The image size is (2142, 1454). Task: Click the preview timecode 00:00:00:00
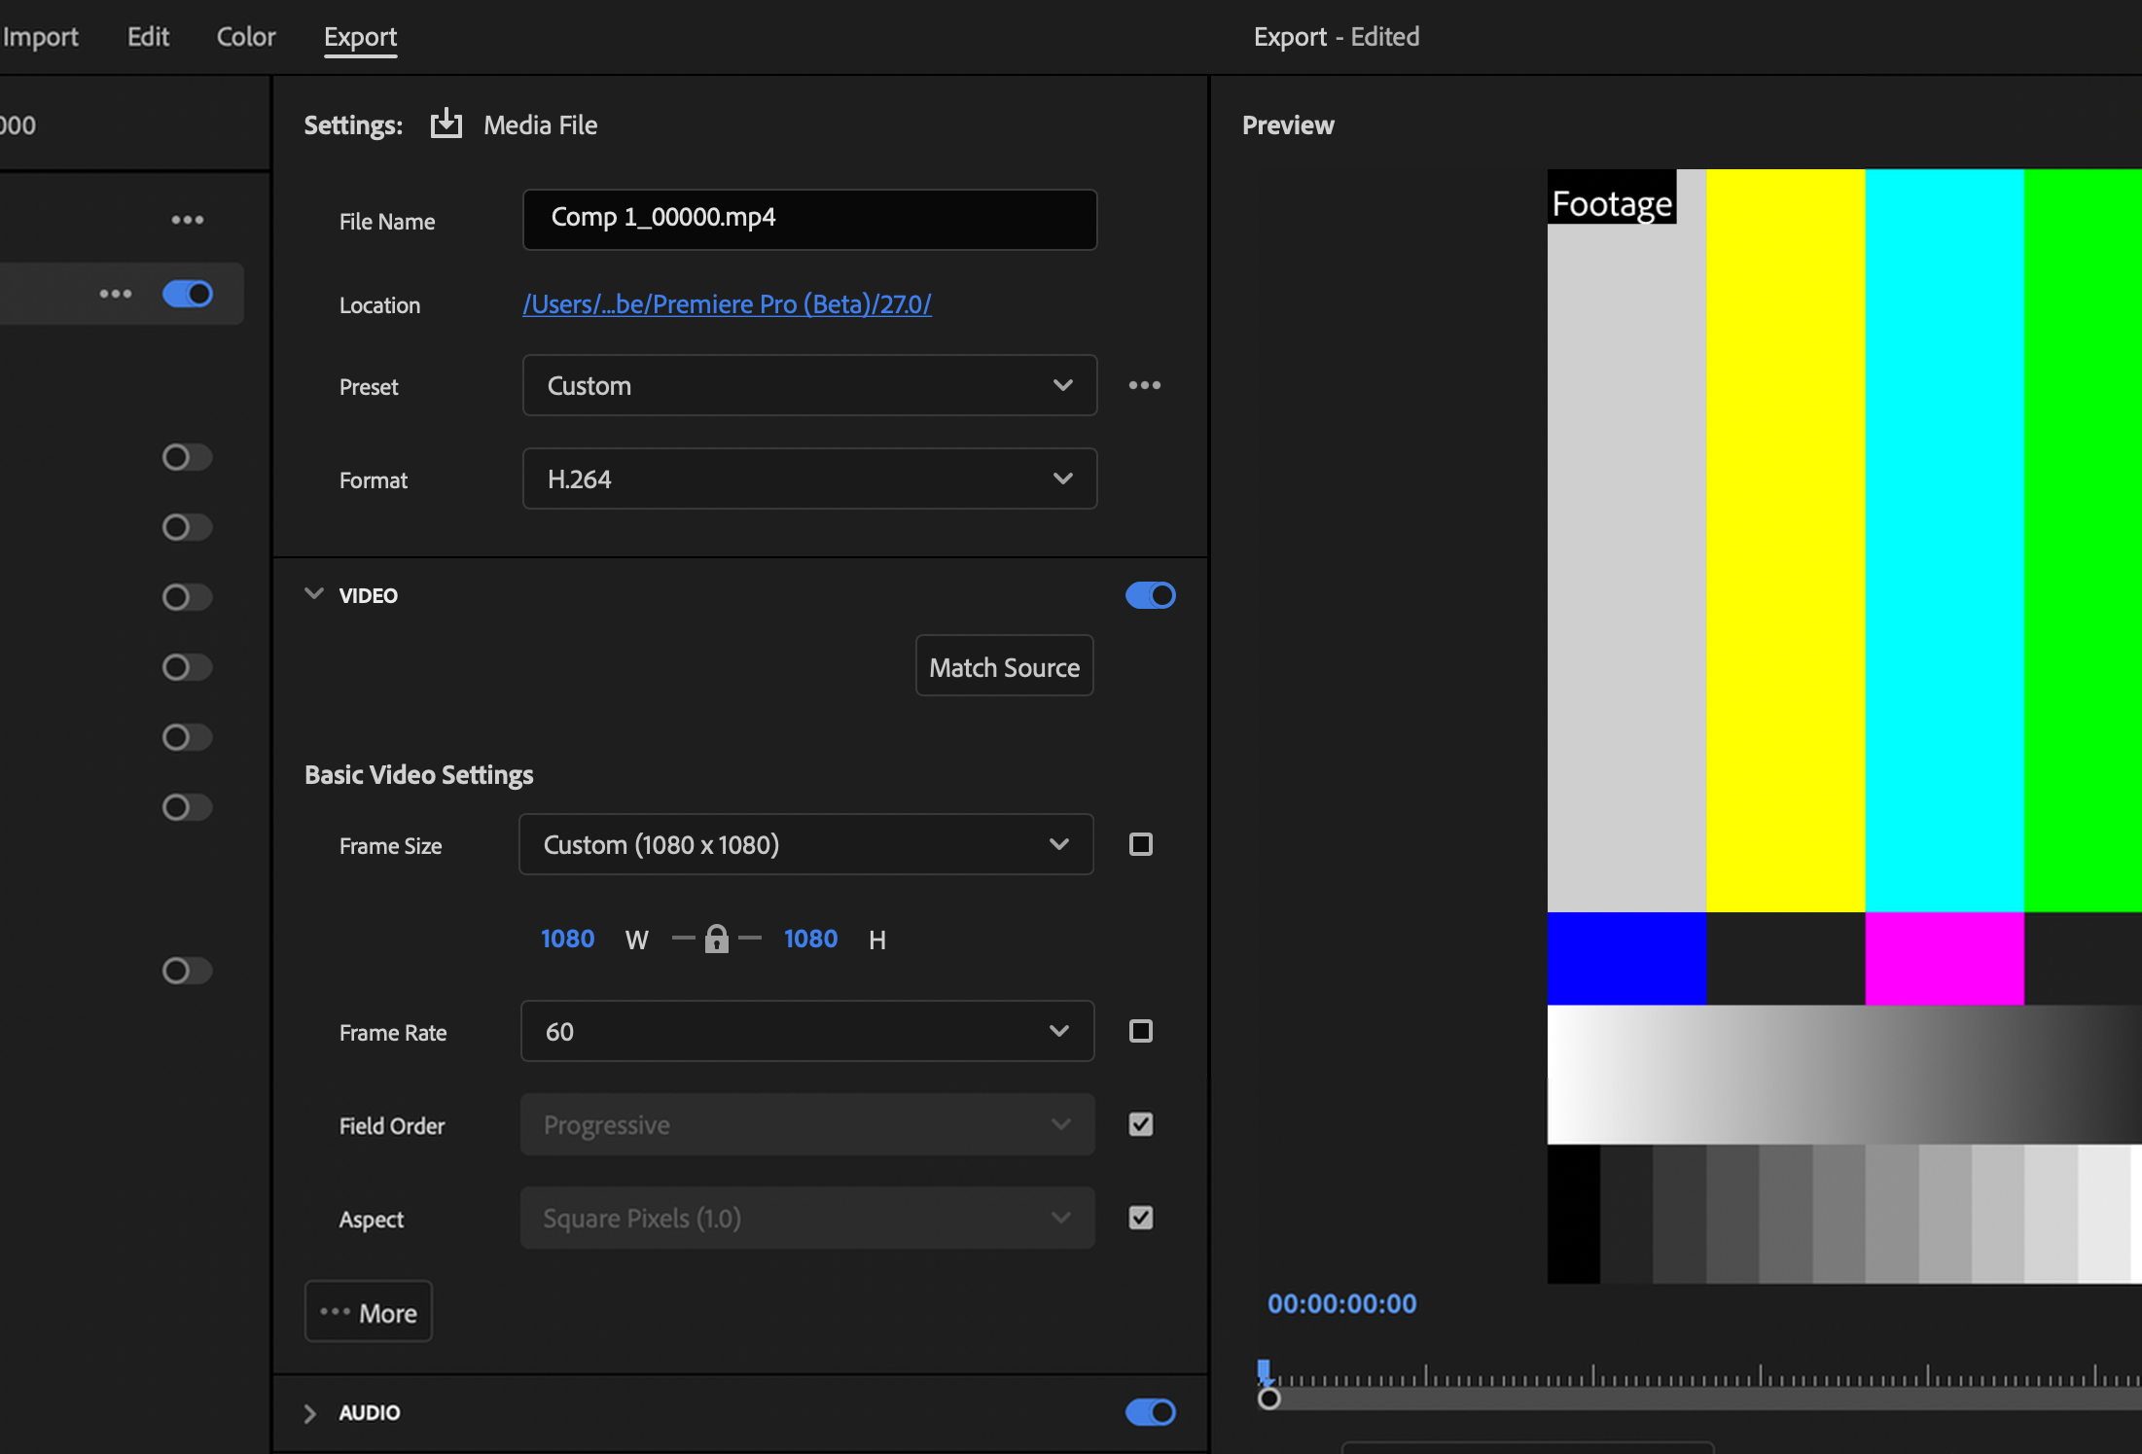(x=1341, y=1303)
